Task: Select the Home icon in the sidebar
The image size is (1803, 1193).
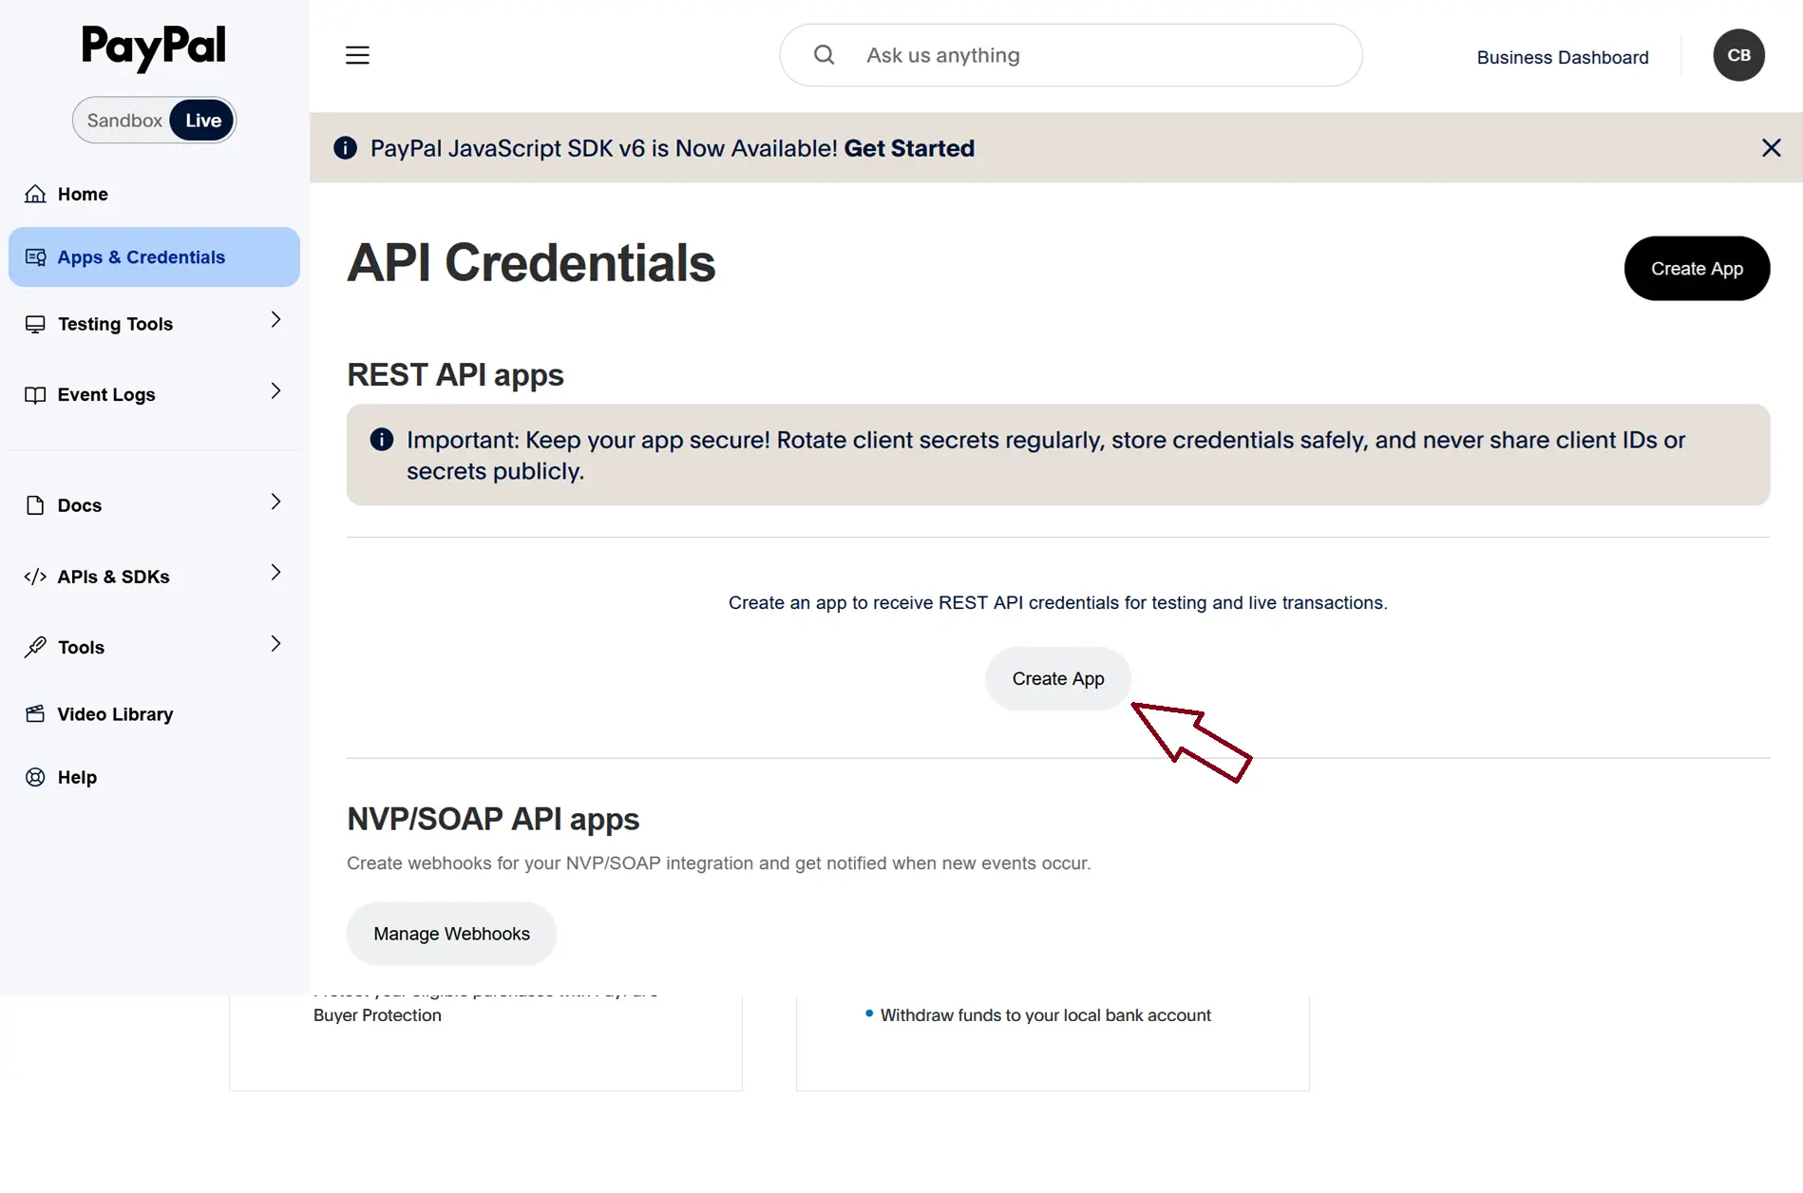Action: [34, 193]
